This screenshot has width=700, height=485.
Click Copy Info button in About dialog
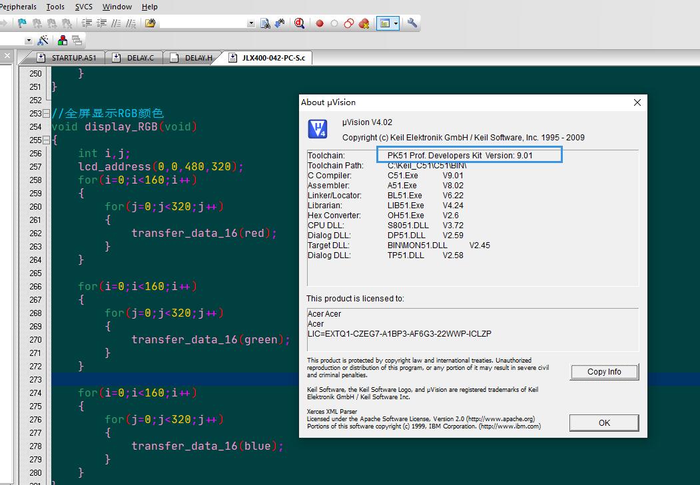(604, 372)
